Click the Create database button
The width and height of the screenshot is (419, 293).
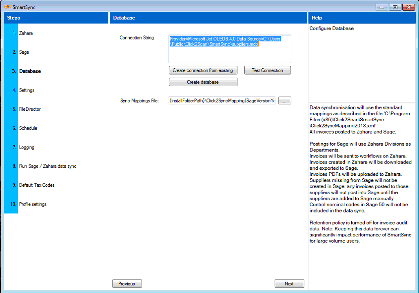click(203, 82)
